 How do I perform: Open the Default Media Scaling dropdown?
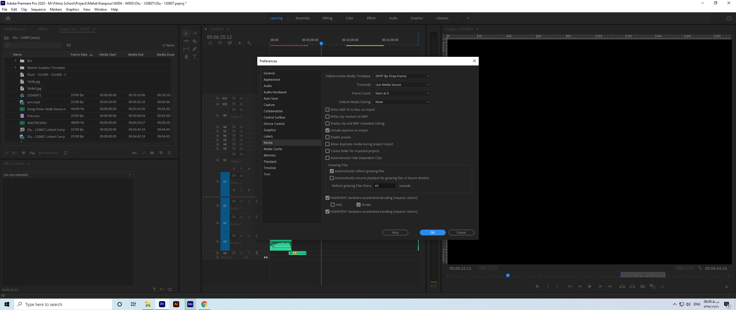402,102
